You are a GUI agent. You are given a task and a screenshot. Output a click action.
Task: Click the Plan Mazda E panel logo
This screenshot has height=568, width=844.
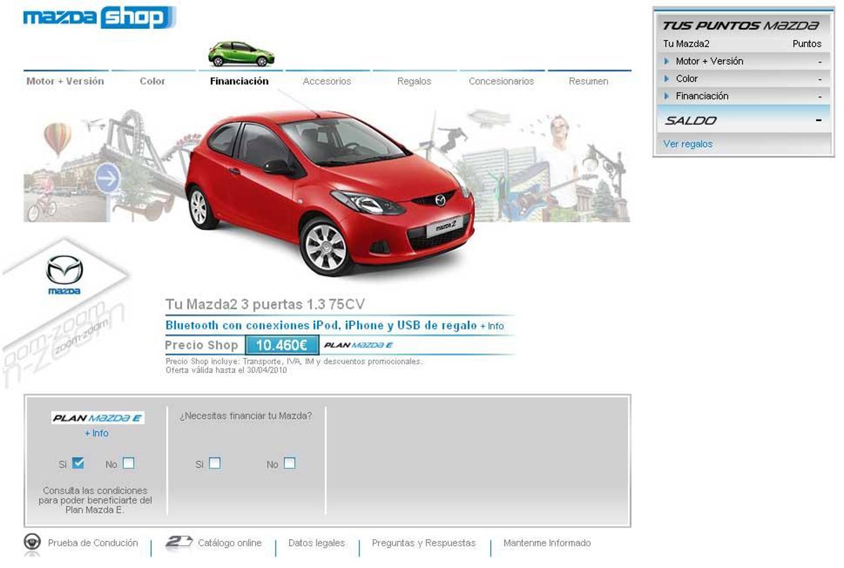point(98,418)
